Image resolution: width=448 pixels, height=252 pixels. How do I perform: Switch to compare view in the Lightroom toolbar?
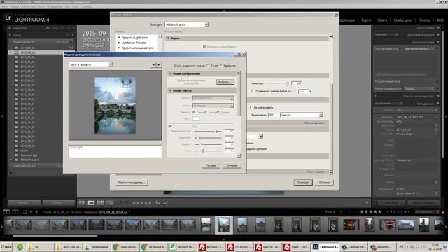pyautogui.click(x=101, y=203)
